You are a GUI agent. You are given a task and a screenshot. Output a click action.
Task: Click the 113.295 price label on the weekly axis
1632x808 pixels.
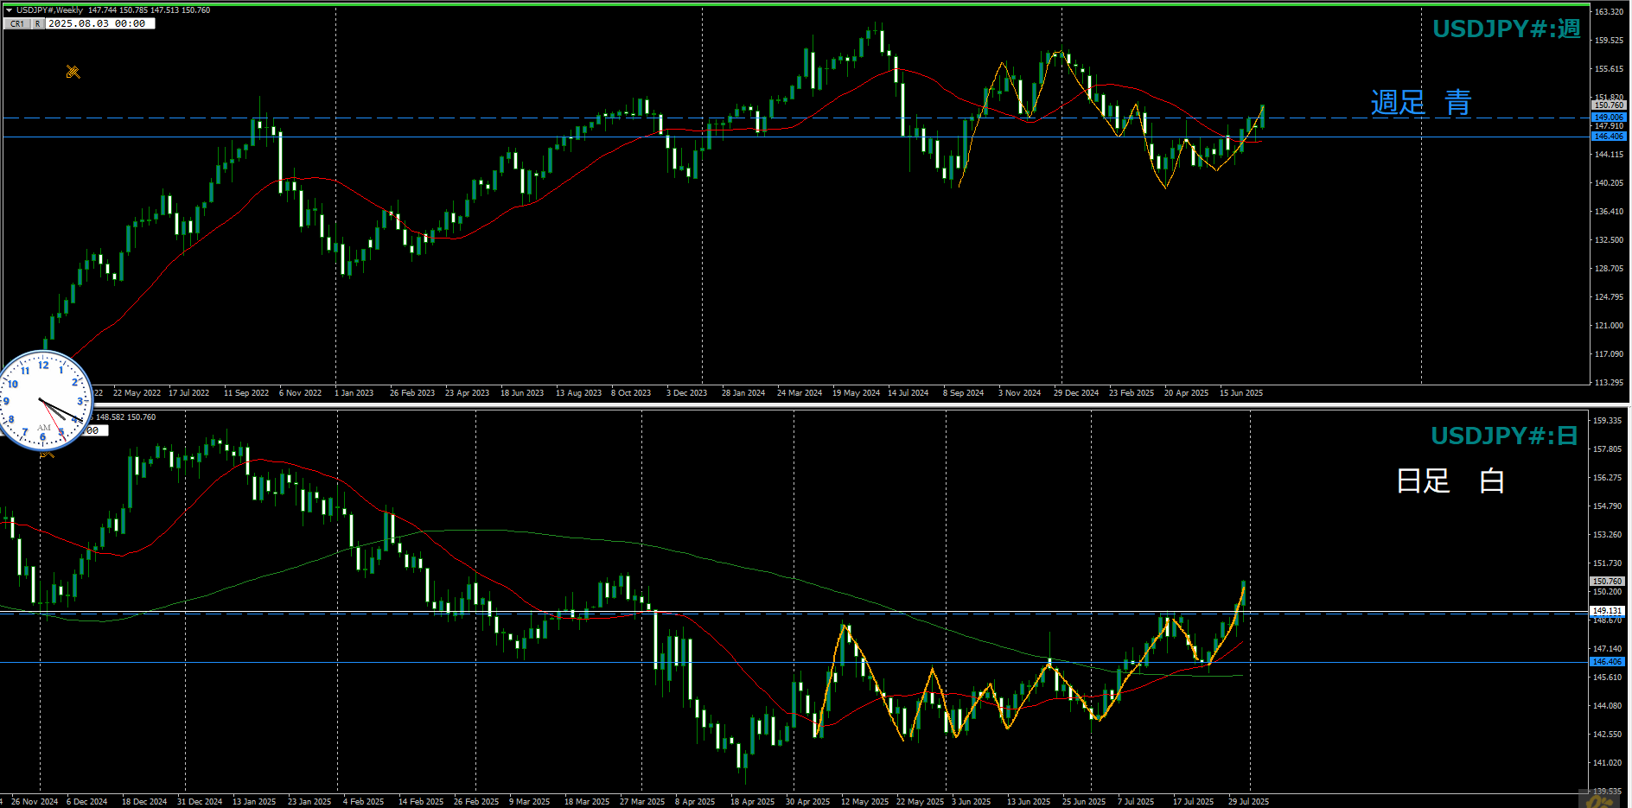point(1609,382)
